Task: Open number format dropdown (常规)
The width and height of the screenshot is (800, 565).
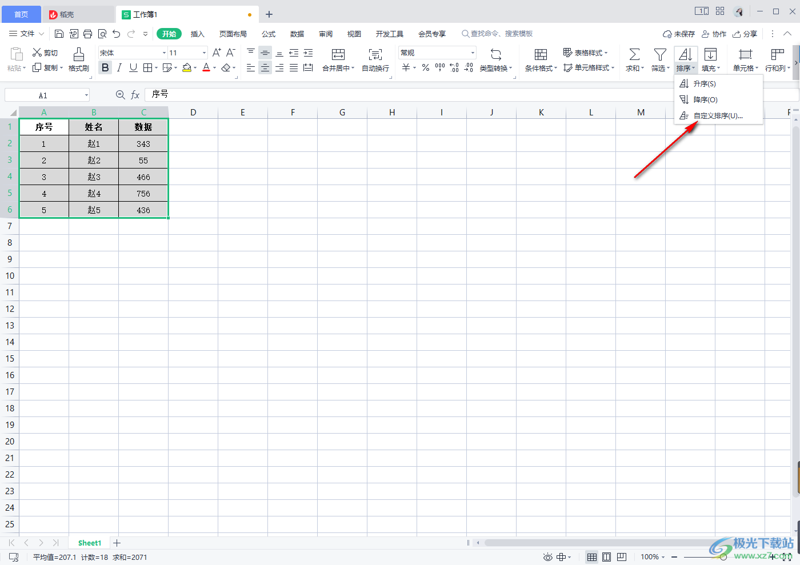Action: pos(473,53)
